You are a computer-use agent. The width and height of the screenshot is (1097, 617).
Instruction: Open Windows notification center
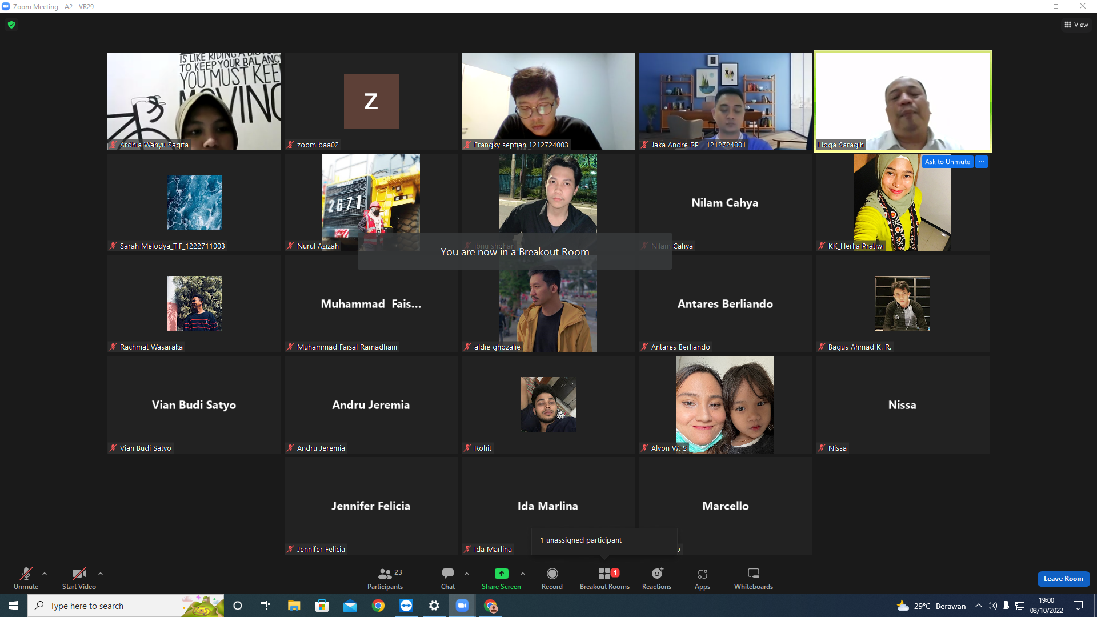pyautogui.click(x=1078, y=606)
